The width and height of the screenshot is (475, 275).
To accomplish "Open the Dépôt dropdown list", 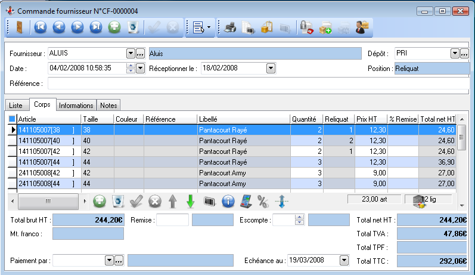I will (x=455, y=54).
